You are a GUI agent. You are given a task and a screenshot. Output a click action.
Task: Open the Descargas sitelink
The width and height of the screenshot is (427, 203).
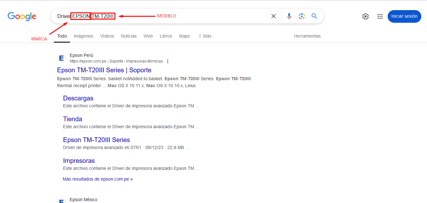pyautogui.click(x=78, y=98)
